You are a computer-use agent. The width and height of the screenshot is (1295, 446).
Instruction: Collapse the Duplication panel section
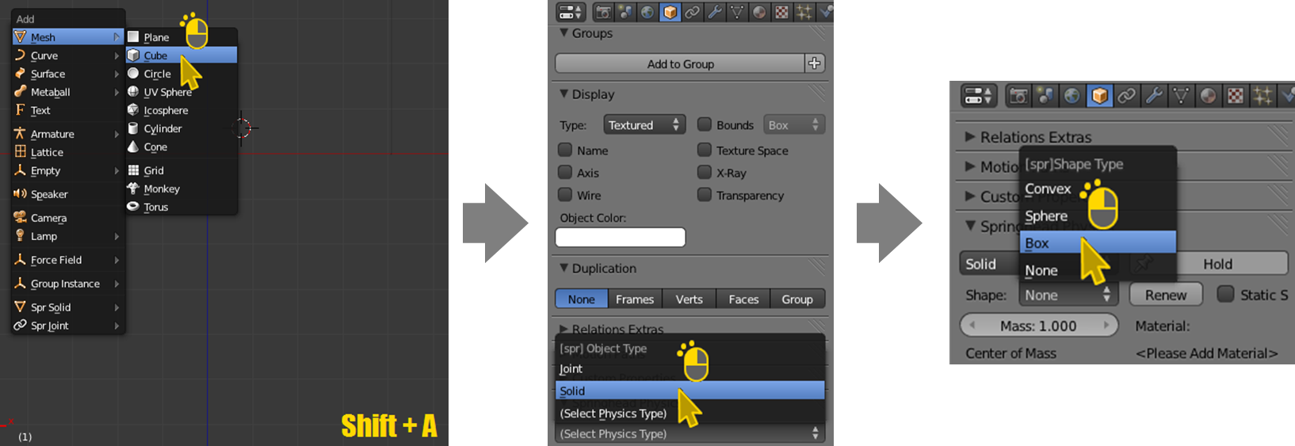(564, 269)
